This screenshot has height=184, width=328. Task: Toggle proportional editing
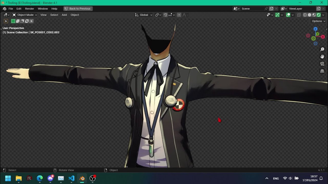point(179,15)
